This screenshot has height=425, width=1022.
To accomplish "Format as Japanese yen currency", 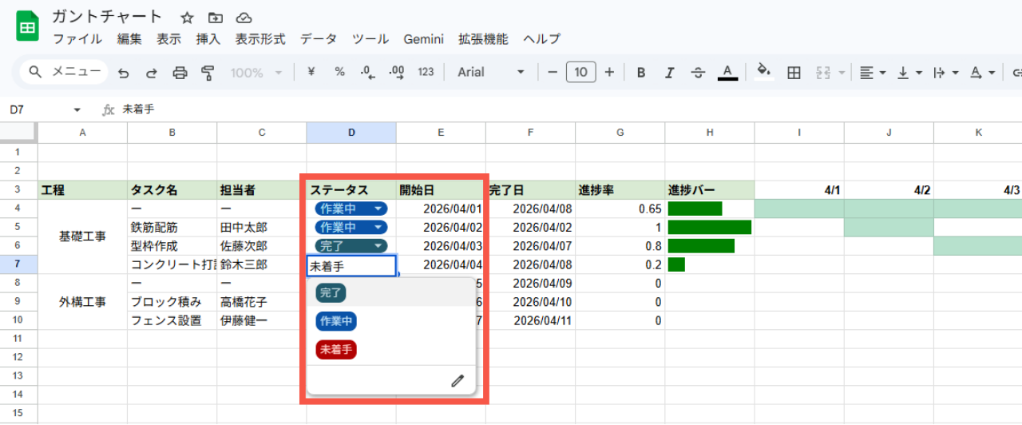I will 311,73.
